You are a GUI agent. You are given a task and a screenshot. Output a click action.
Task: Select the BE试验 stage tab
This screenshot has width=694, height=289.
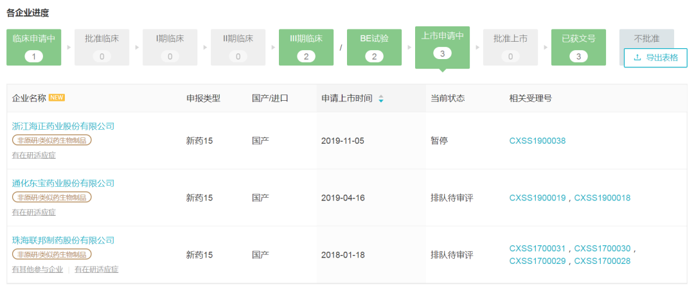tap(375, 48)
